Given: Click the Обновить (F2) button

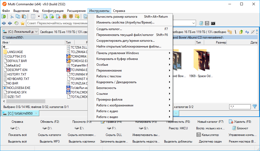Looking at the screenshot, I should [50, 122].
